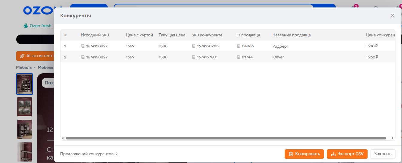Copy source SKU in row 2
Screen dimensions: 402x163
pos(83,57)
